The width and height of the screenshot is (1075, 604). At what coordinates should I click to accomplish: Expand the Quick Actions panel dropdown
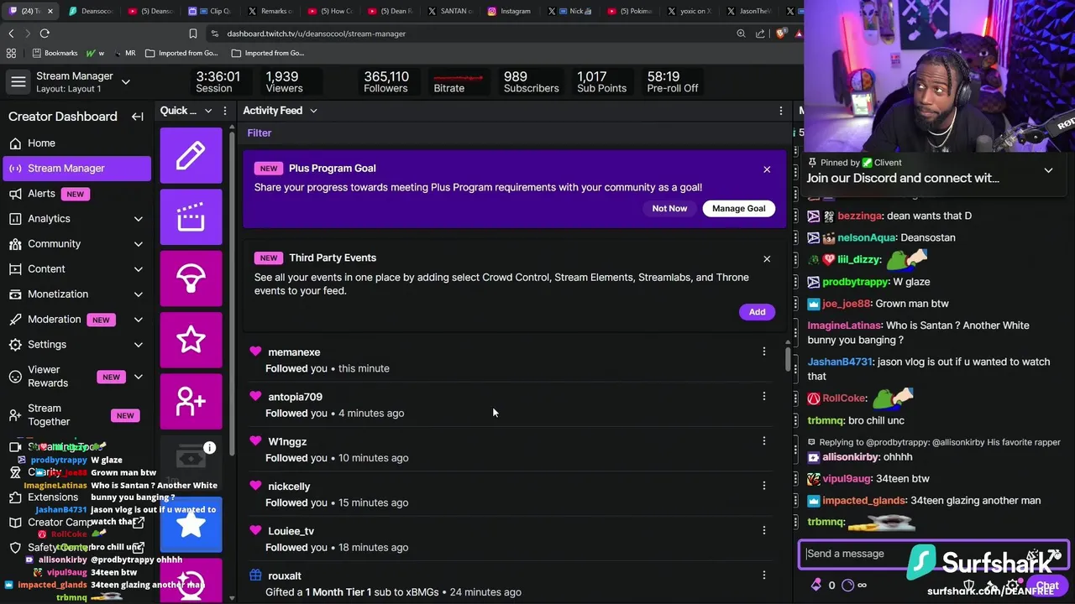208,111
